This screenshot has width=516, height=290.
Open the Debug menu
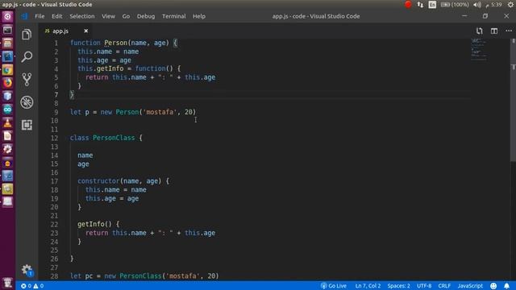point(146,16)
